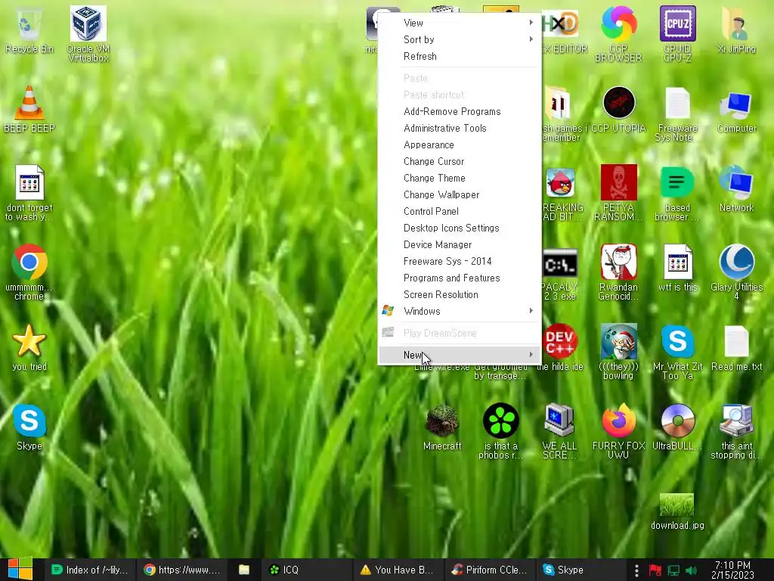The width and height of the screenshot is (774, 581).
Task: Select Add-Remove Programs menu entry
Action: [460, 112]
